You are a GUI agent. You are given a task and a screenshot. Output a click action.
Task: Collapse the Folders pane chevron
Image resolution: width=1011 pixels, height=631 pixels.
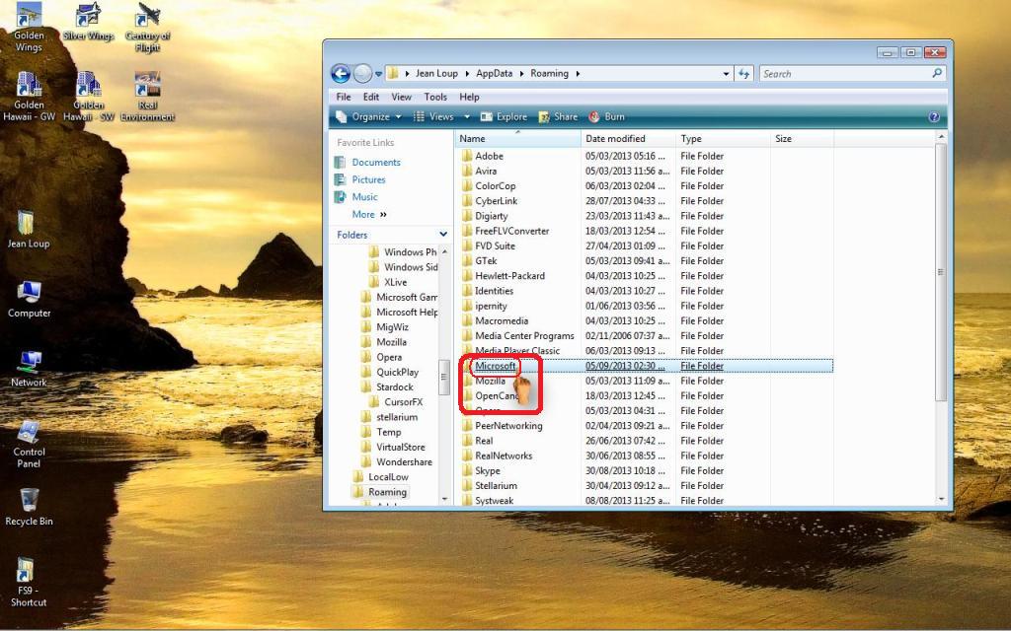[x=443, y=235]
